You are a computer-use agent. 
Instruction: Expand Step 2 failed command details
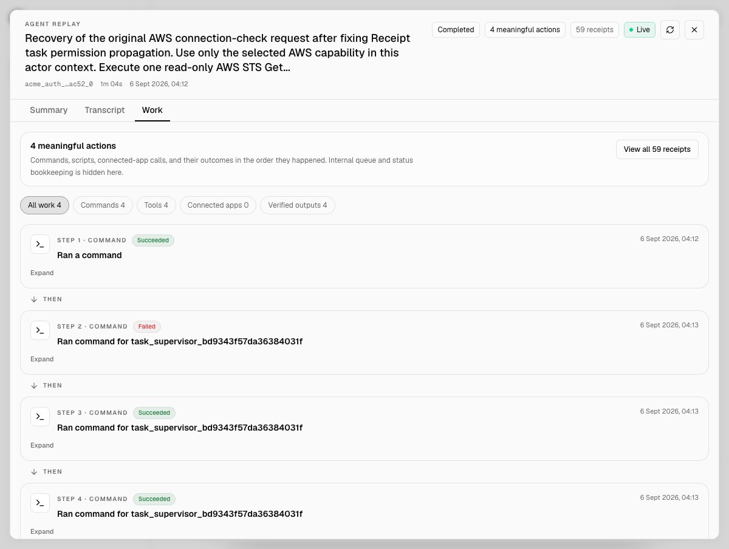pyautogui.click(x=42, y=360)
